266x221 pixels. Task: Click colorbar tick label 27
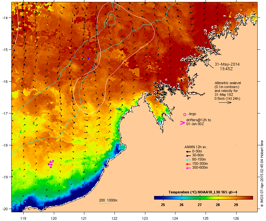(199, 205)
